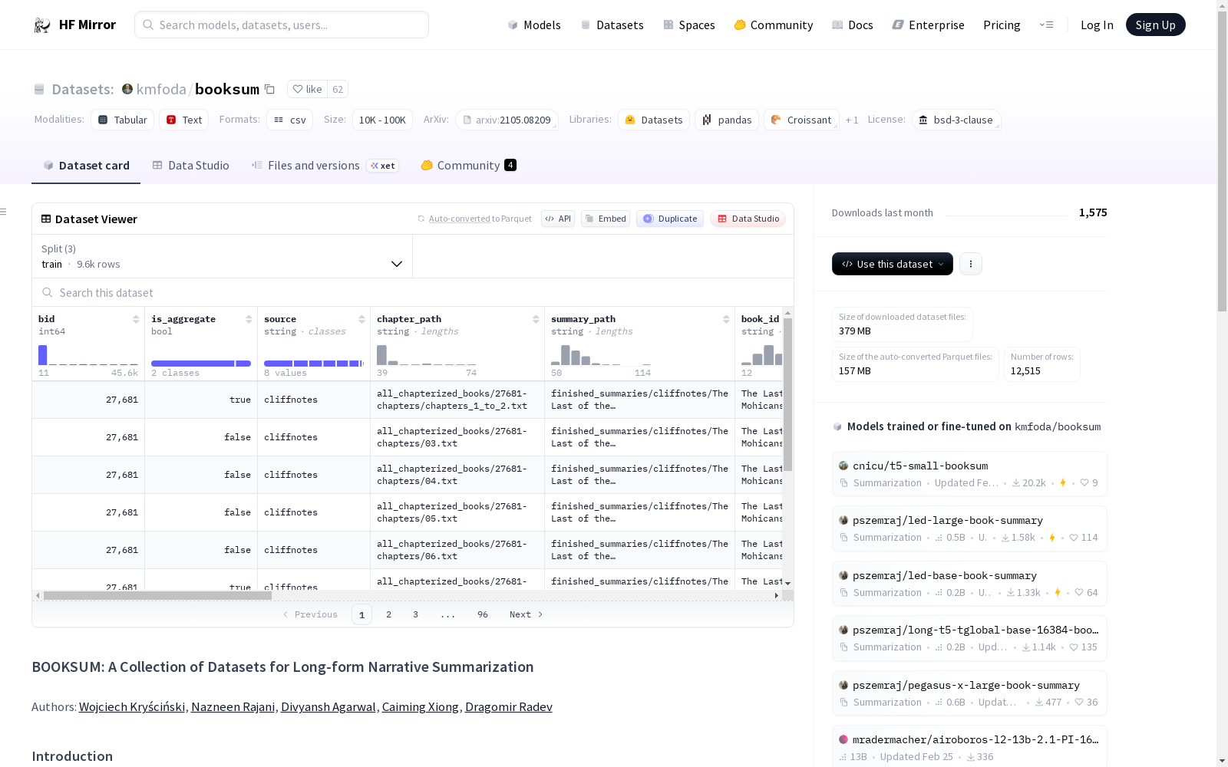Click the bid column histogram bar
Screen dimensions: 1228x767
point(43,355)
